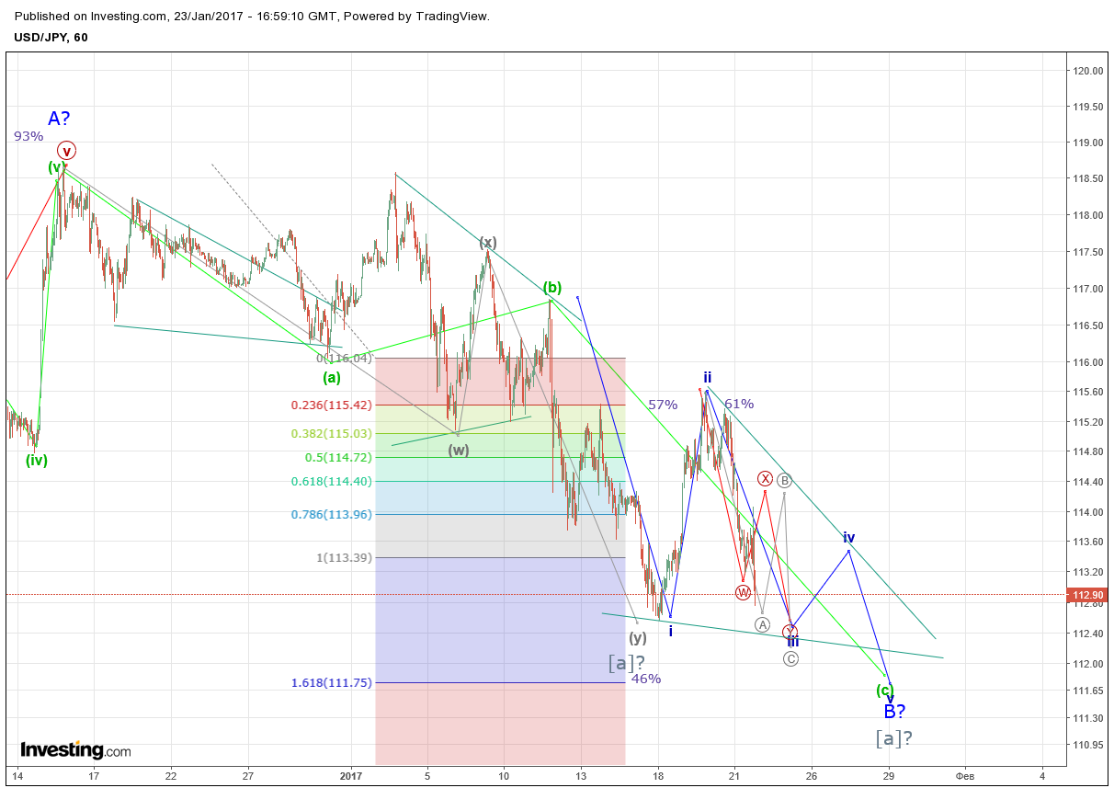Click the 0.5(114.72) Fibonacci level label

(x=338, y=457)
